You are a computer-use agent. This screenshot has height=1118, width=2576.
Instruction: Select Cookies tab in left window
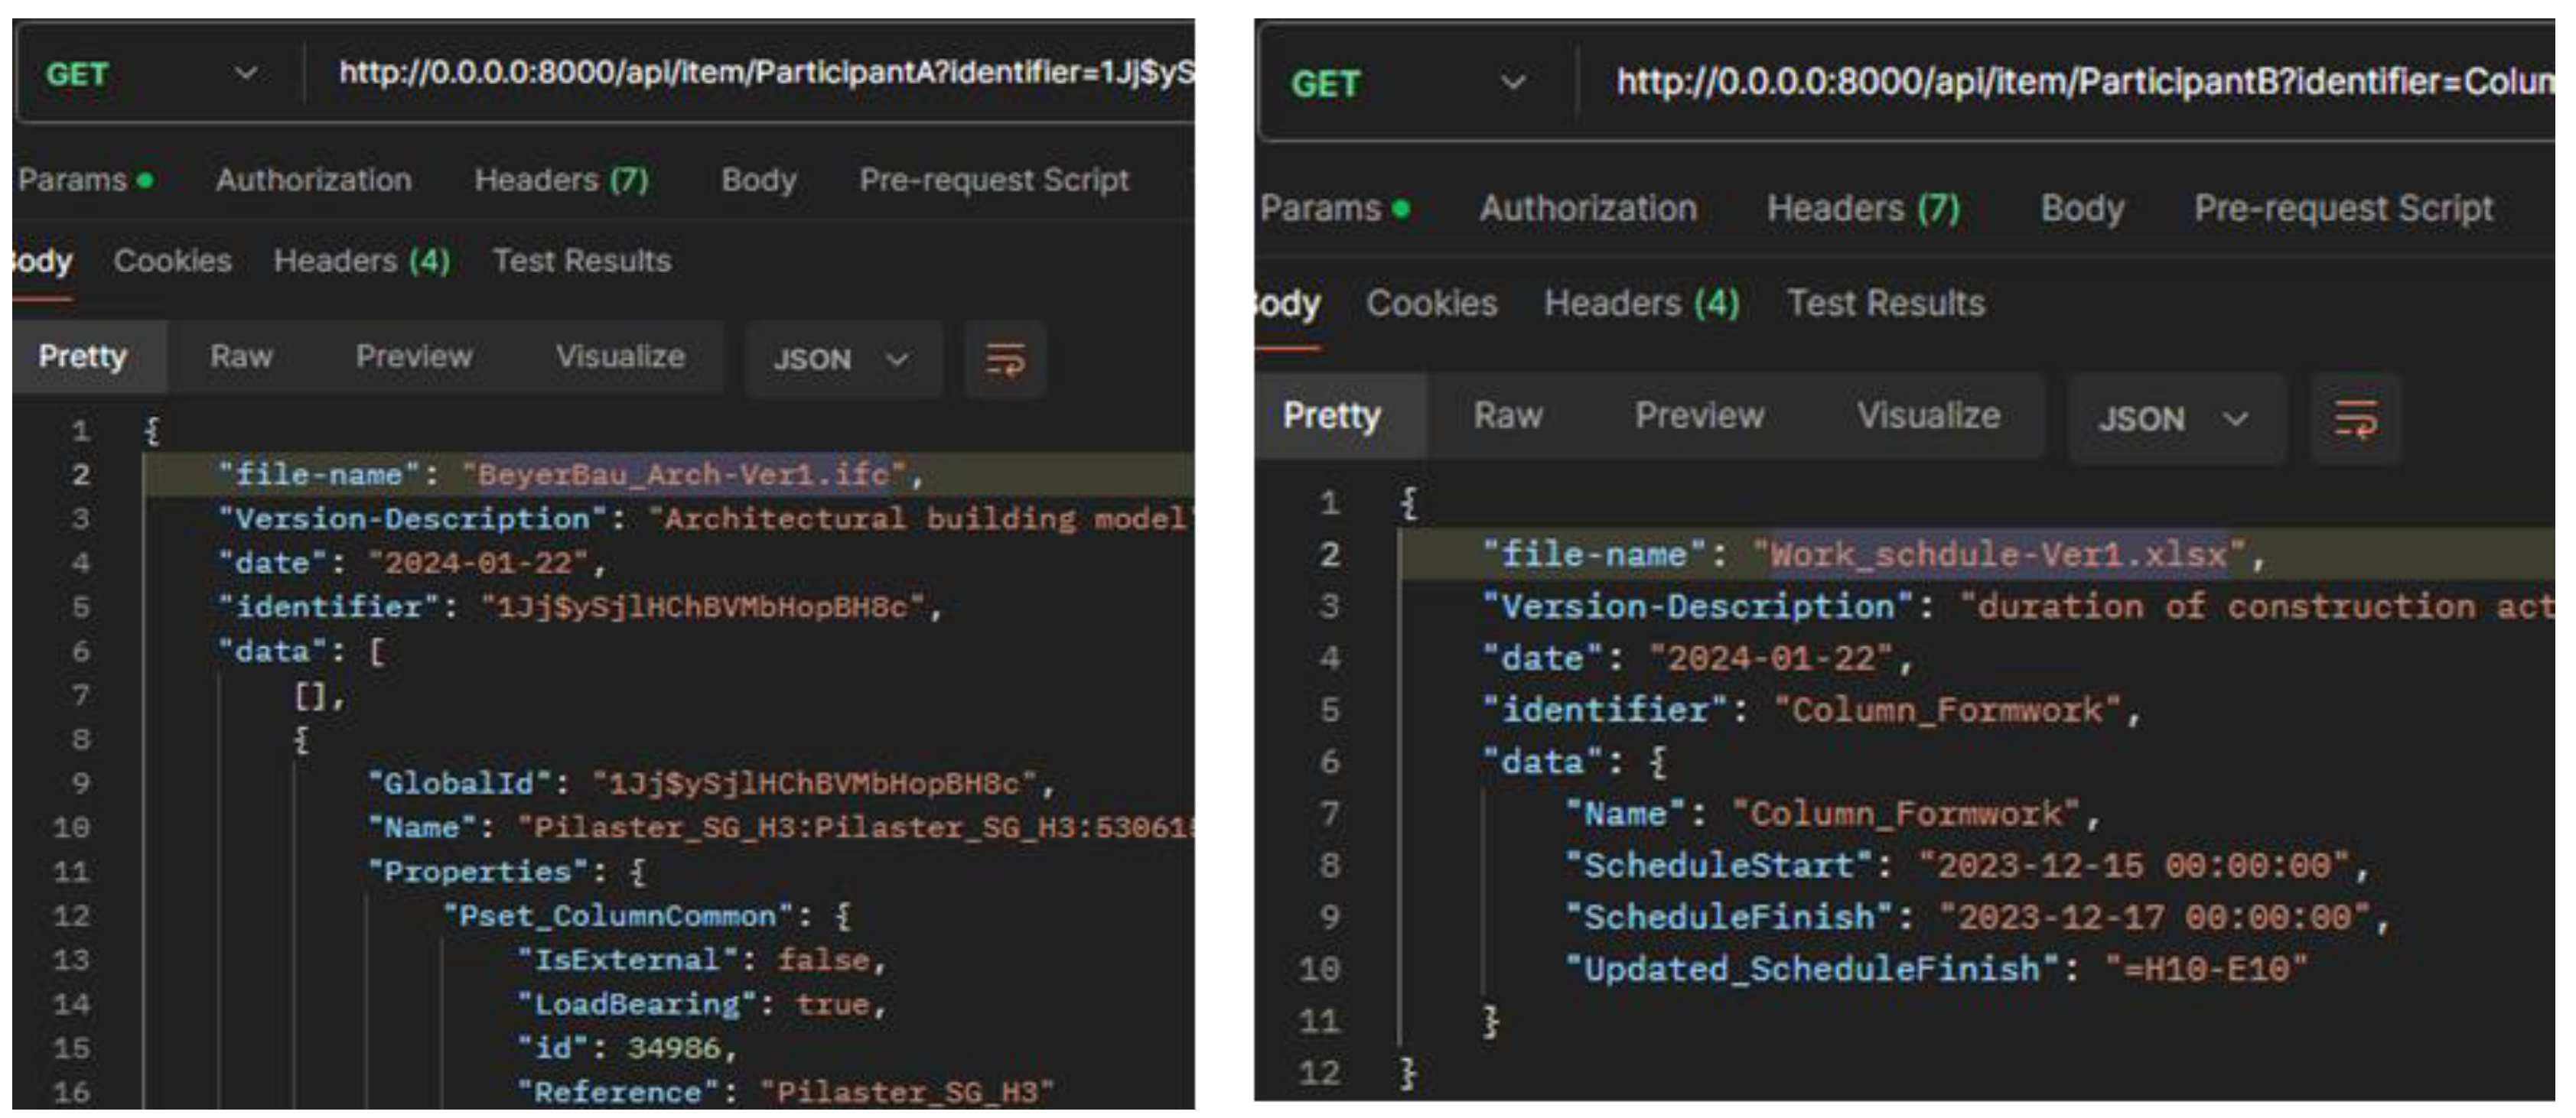click(172, 261)
